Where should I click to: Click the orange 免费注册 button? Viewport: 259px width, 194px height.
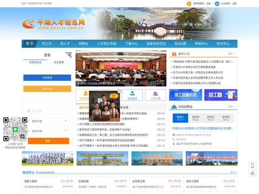(x=47, y=89)
